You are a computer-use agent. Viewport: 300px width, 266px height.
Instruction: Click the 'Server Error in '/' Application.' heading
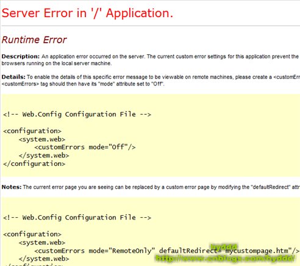(x=87, y=13)
